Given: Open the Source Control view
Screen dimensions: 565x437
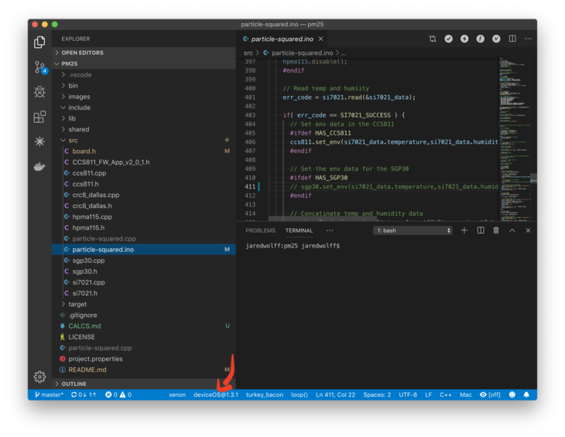Looking at the screenshot, I should (x=39, y=67).
